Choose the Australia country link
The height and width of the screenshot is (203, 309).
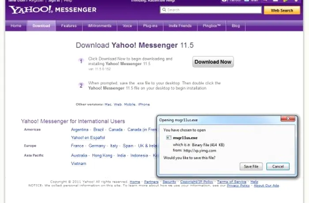(x=79, y=155)
